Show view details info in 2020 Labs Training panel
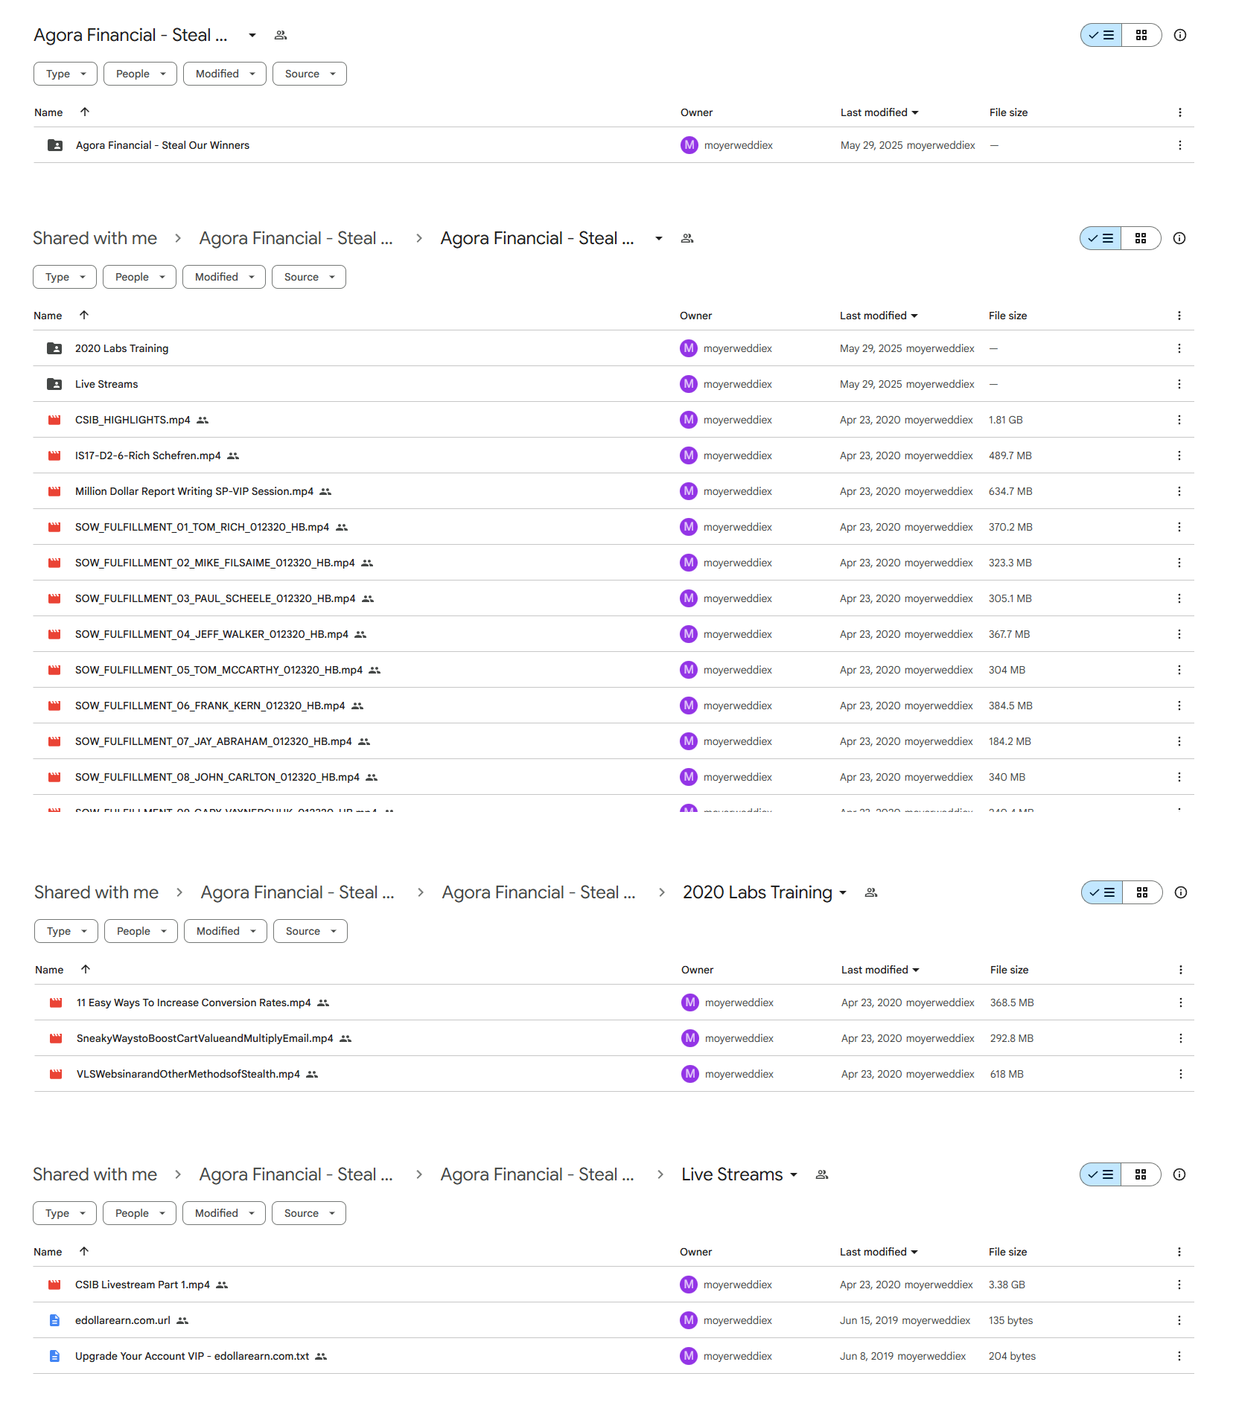 pos(1181,892)
